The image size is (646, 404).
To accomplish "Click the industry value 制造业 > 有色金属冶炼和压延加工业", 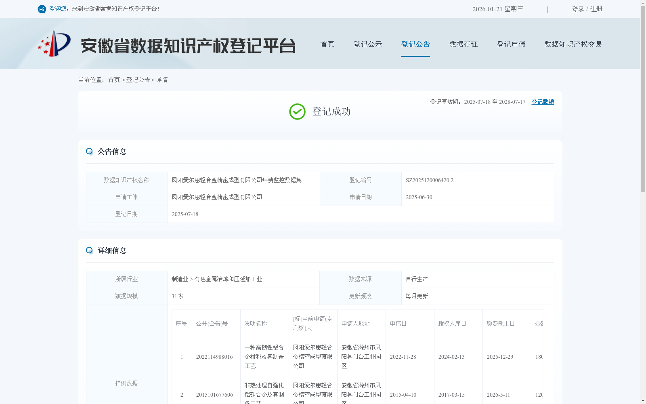I will coord(217,279).
